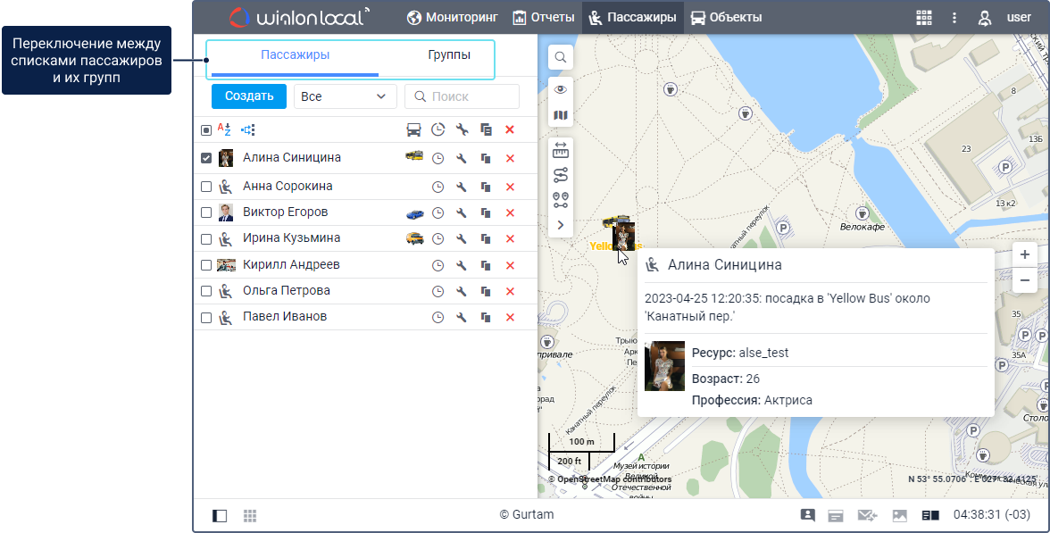The width and height of the screenshot is (1050, 533).
Task: Open the routing tool on map
Action: (561, 175)
